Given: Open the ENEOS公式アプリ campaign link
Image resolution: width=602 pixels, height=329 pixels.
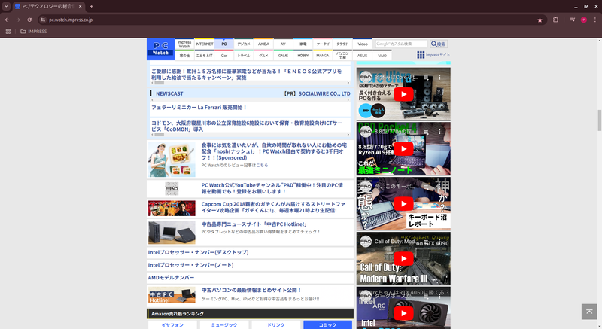Looking at the screenshot, I should pyautogui.click(x=247, y=74).
